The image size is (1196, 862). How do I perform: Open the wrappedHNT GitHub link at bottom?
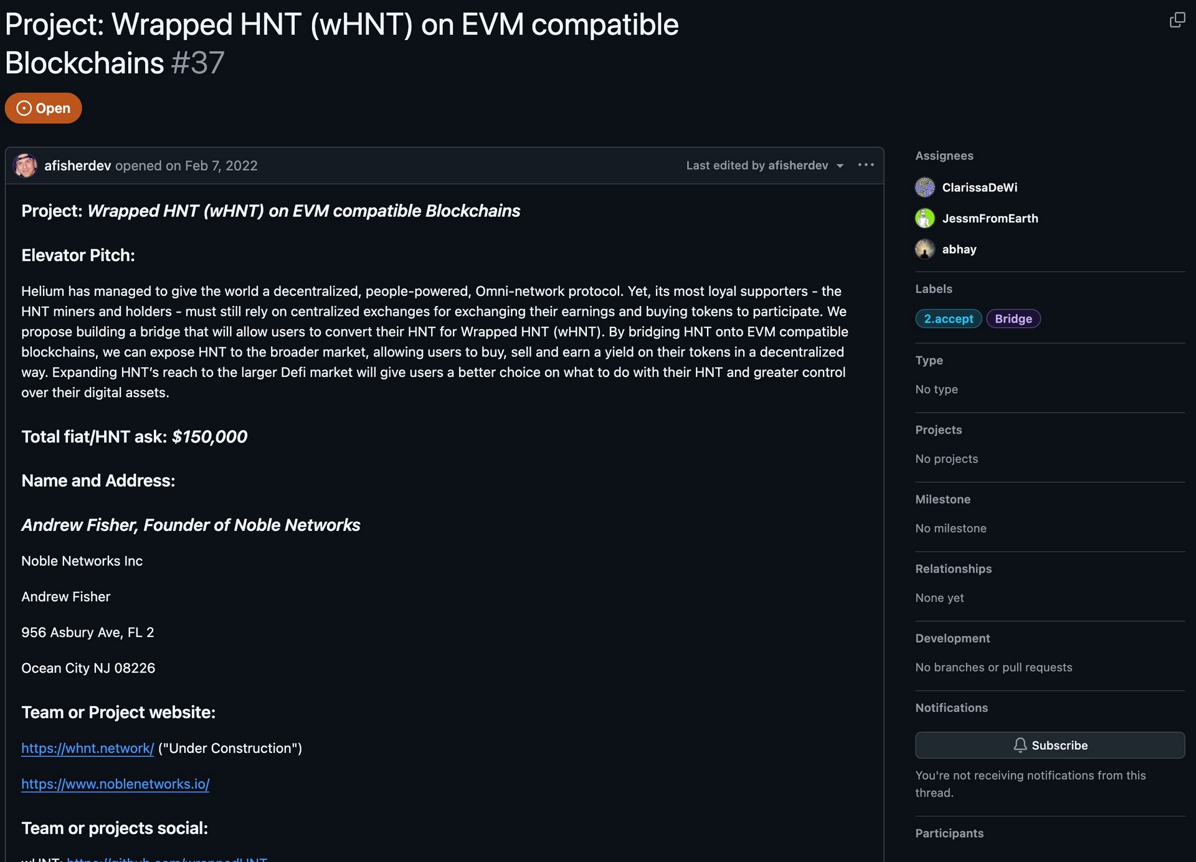tap(167, 859)
